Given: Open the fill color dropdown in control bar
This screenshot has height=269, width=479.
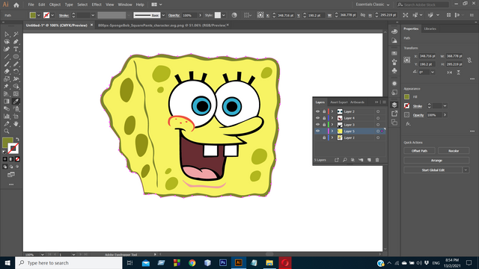Looking at the screenshot, I should (x=38, y=15).
